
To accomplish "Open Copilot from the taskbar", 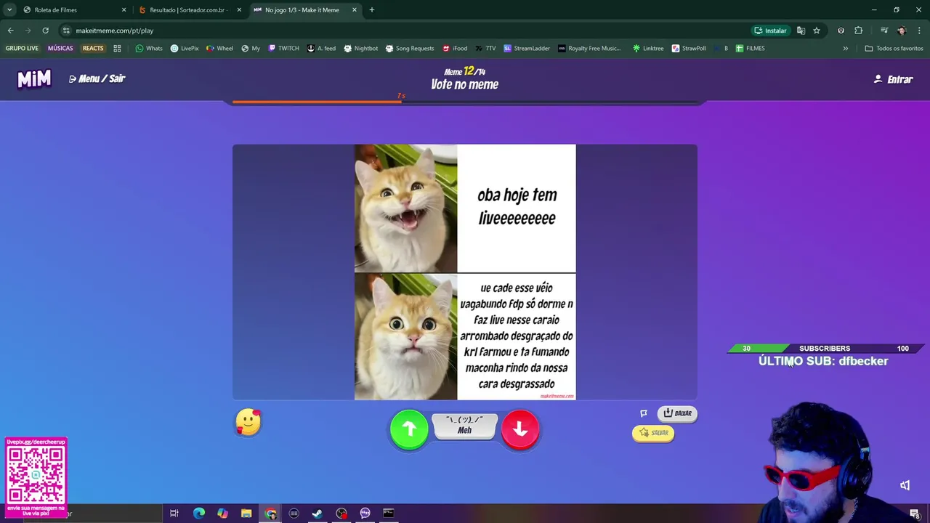I will (222, 514).
